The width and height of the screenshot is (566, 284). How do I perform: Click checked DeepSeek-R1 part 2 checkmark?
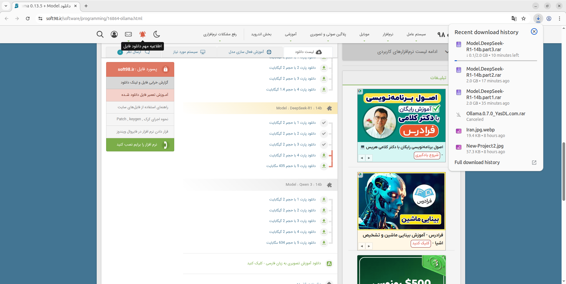(324, 134)
